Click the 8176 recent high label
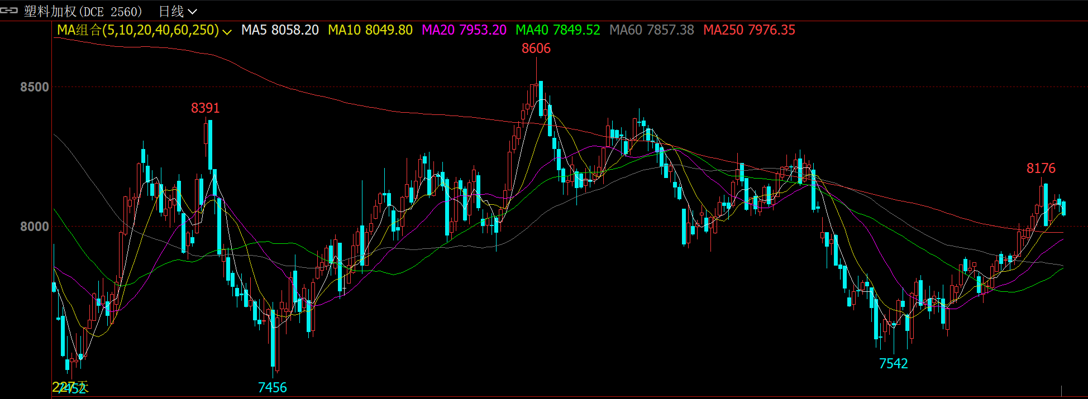The height and width of the screenshot is (399, 1088). tap(1041, 169)
